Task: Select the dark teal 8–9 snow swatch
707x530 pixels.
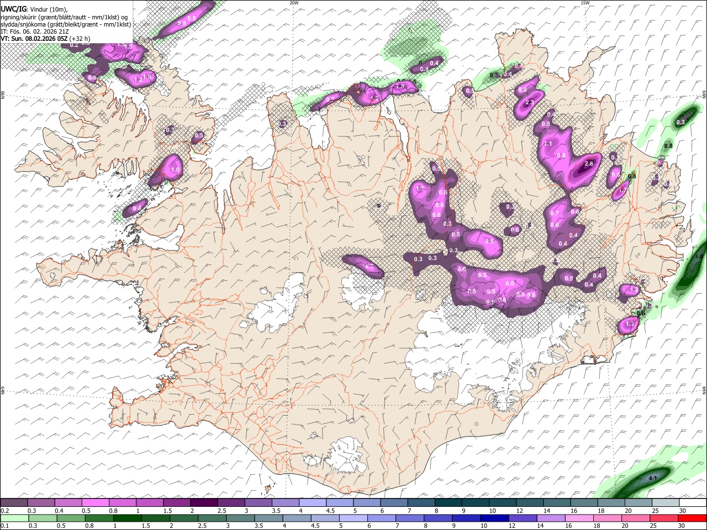Action: click(x=447, y=503)
